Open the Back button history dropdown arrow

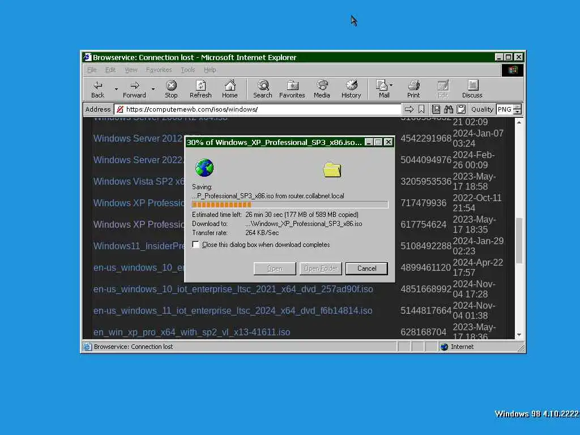point(116,89)
